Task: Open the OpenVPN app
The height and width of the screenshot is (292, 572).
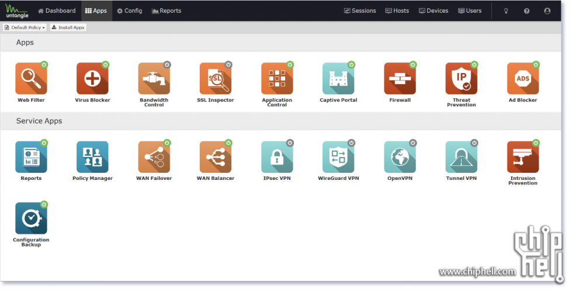Action: point(400,157)
